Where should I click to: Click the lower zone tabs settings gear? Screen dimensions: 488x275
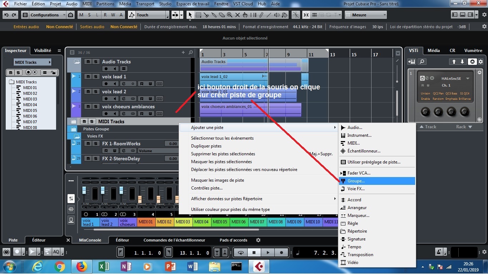(x=258, y=240)
